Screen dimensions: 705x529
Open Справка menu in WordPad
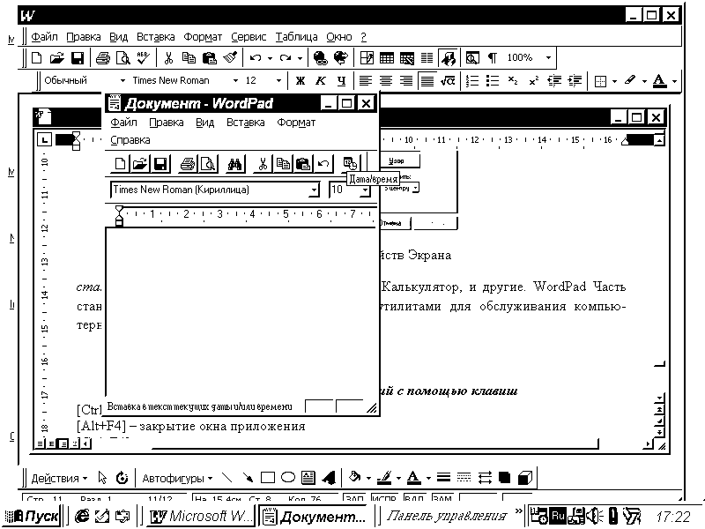point(130,140)
